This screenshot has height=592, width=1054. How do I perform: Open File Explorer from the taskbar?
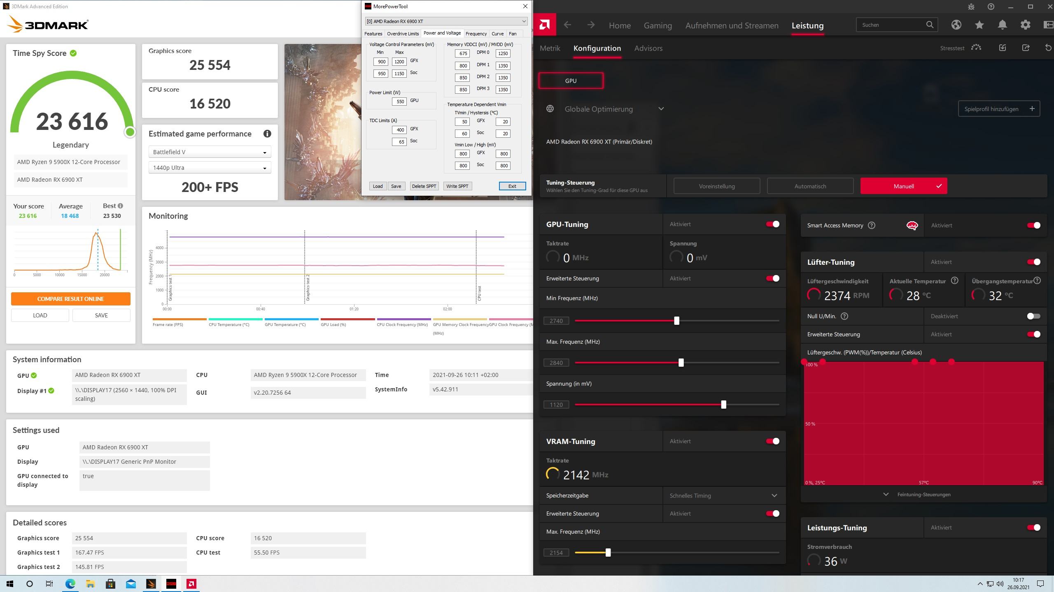[x=90, y=584]
